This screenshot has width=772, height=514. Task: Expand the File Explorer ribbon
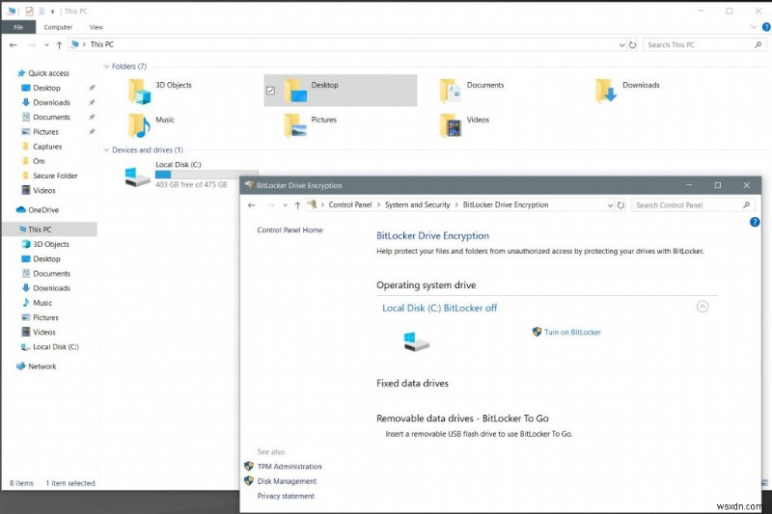click(x=754, y=27)
